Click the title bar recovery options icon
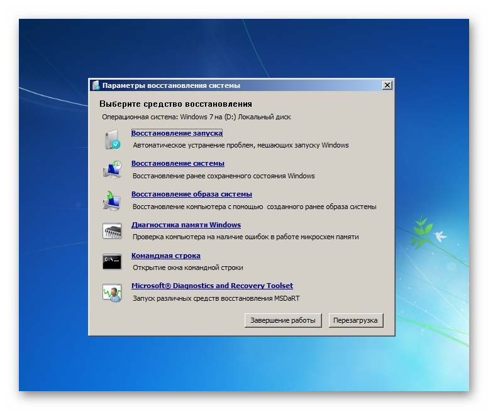 [96, 85]
